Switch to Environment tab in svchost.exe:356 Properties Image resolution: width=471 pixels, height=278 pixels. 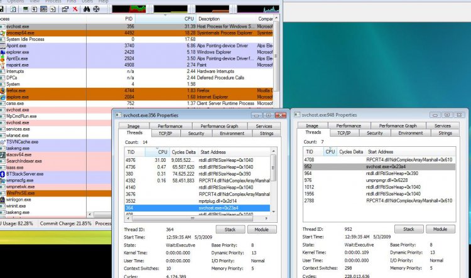232,133
